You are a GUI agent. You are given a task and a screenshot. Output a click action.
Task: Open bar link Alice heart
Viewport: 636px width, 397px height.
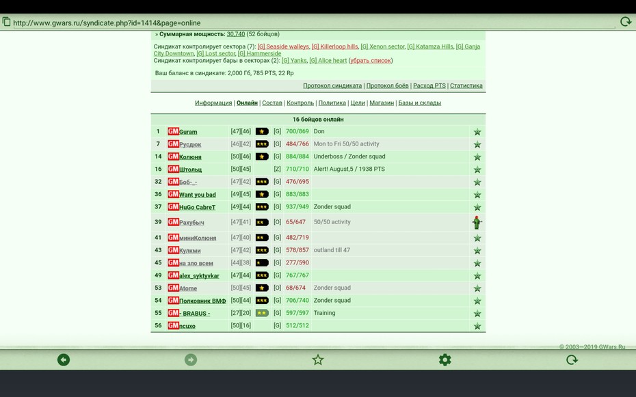[x=328, y=60]
